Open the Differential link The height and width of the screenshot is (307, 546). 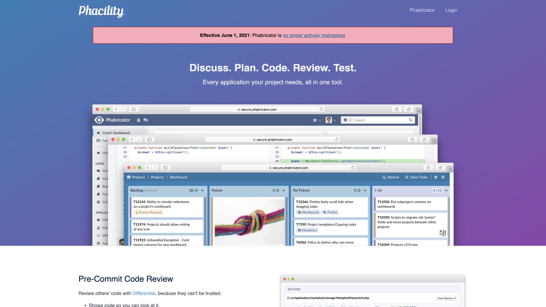click(144, 293)
